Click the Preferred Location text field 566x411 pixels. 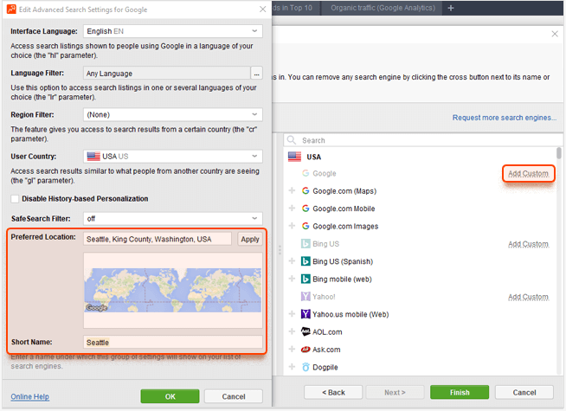[x=158, y=239]
